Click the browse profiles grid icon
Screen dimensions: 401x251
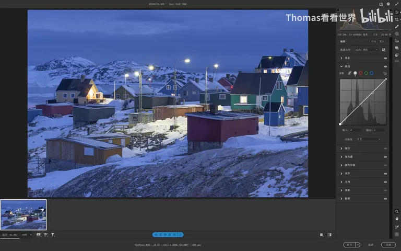pyautogui.click(x=384, y=50)
